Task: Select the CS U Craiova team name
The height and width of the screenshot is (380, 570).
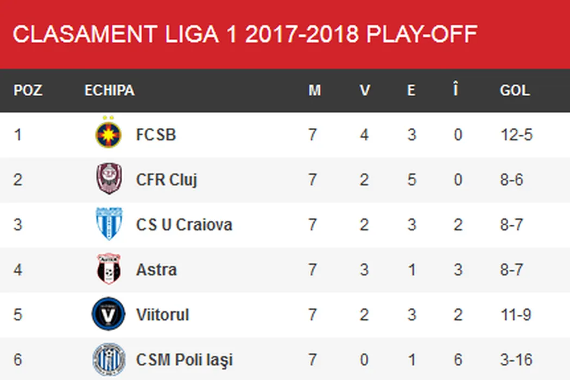Action: (184, 225)
